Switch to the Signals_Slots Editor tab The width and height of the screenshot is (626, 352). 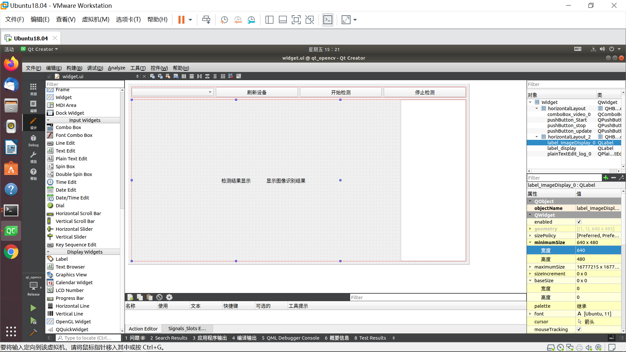187,328
